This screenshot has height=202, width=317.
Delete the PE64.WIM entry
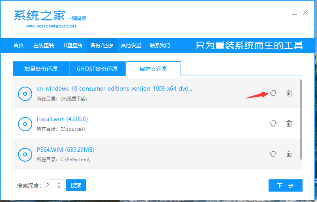[289, 154]
